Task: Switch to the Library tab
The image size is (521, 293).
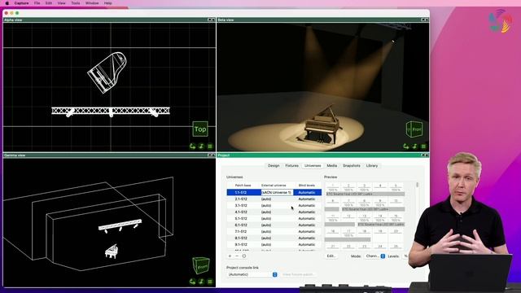Action: pos(372,165)
